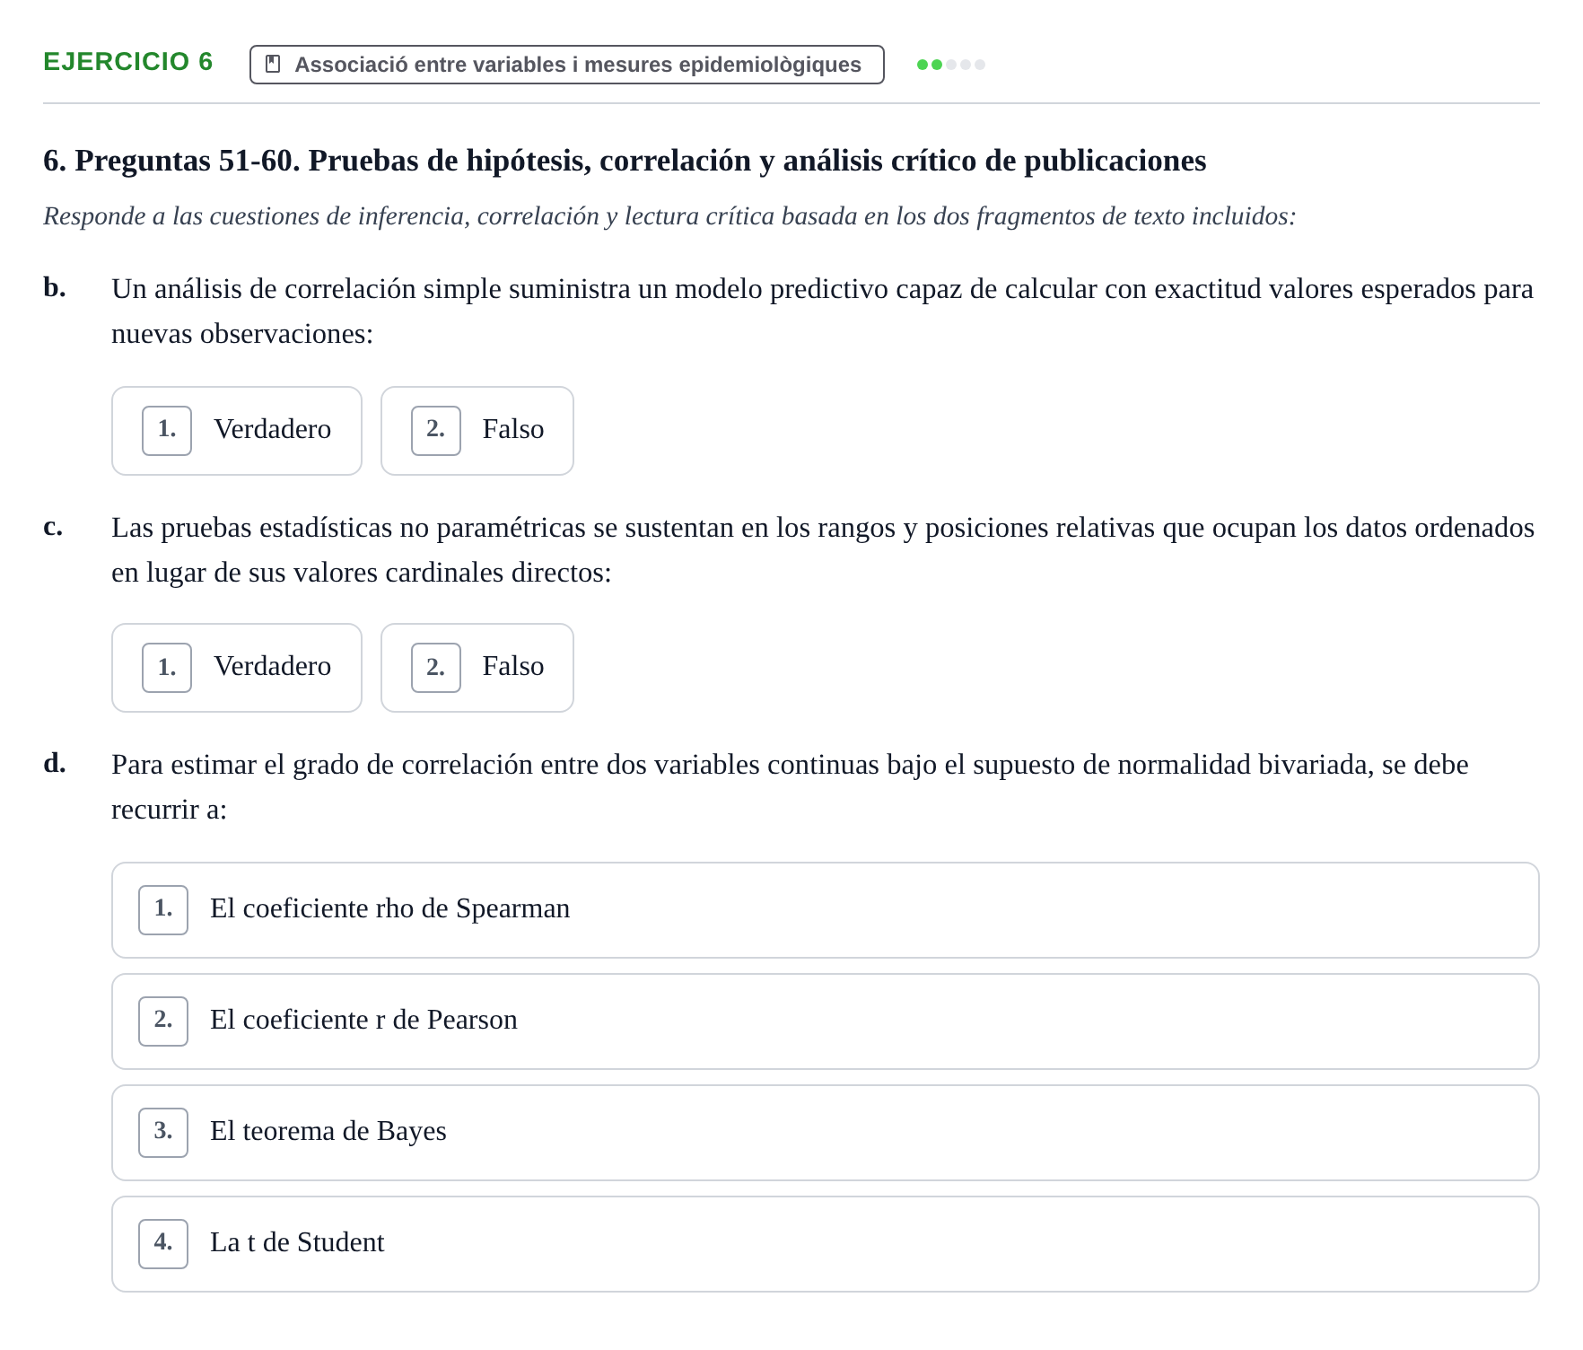
Task: Select Verdadero for question b
Action: (x=237, y=431)
